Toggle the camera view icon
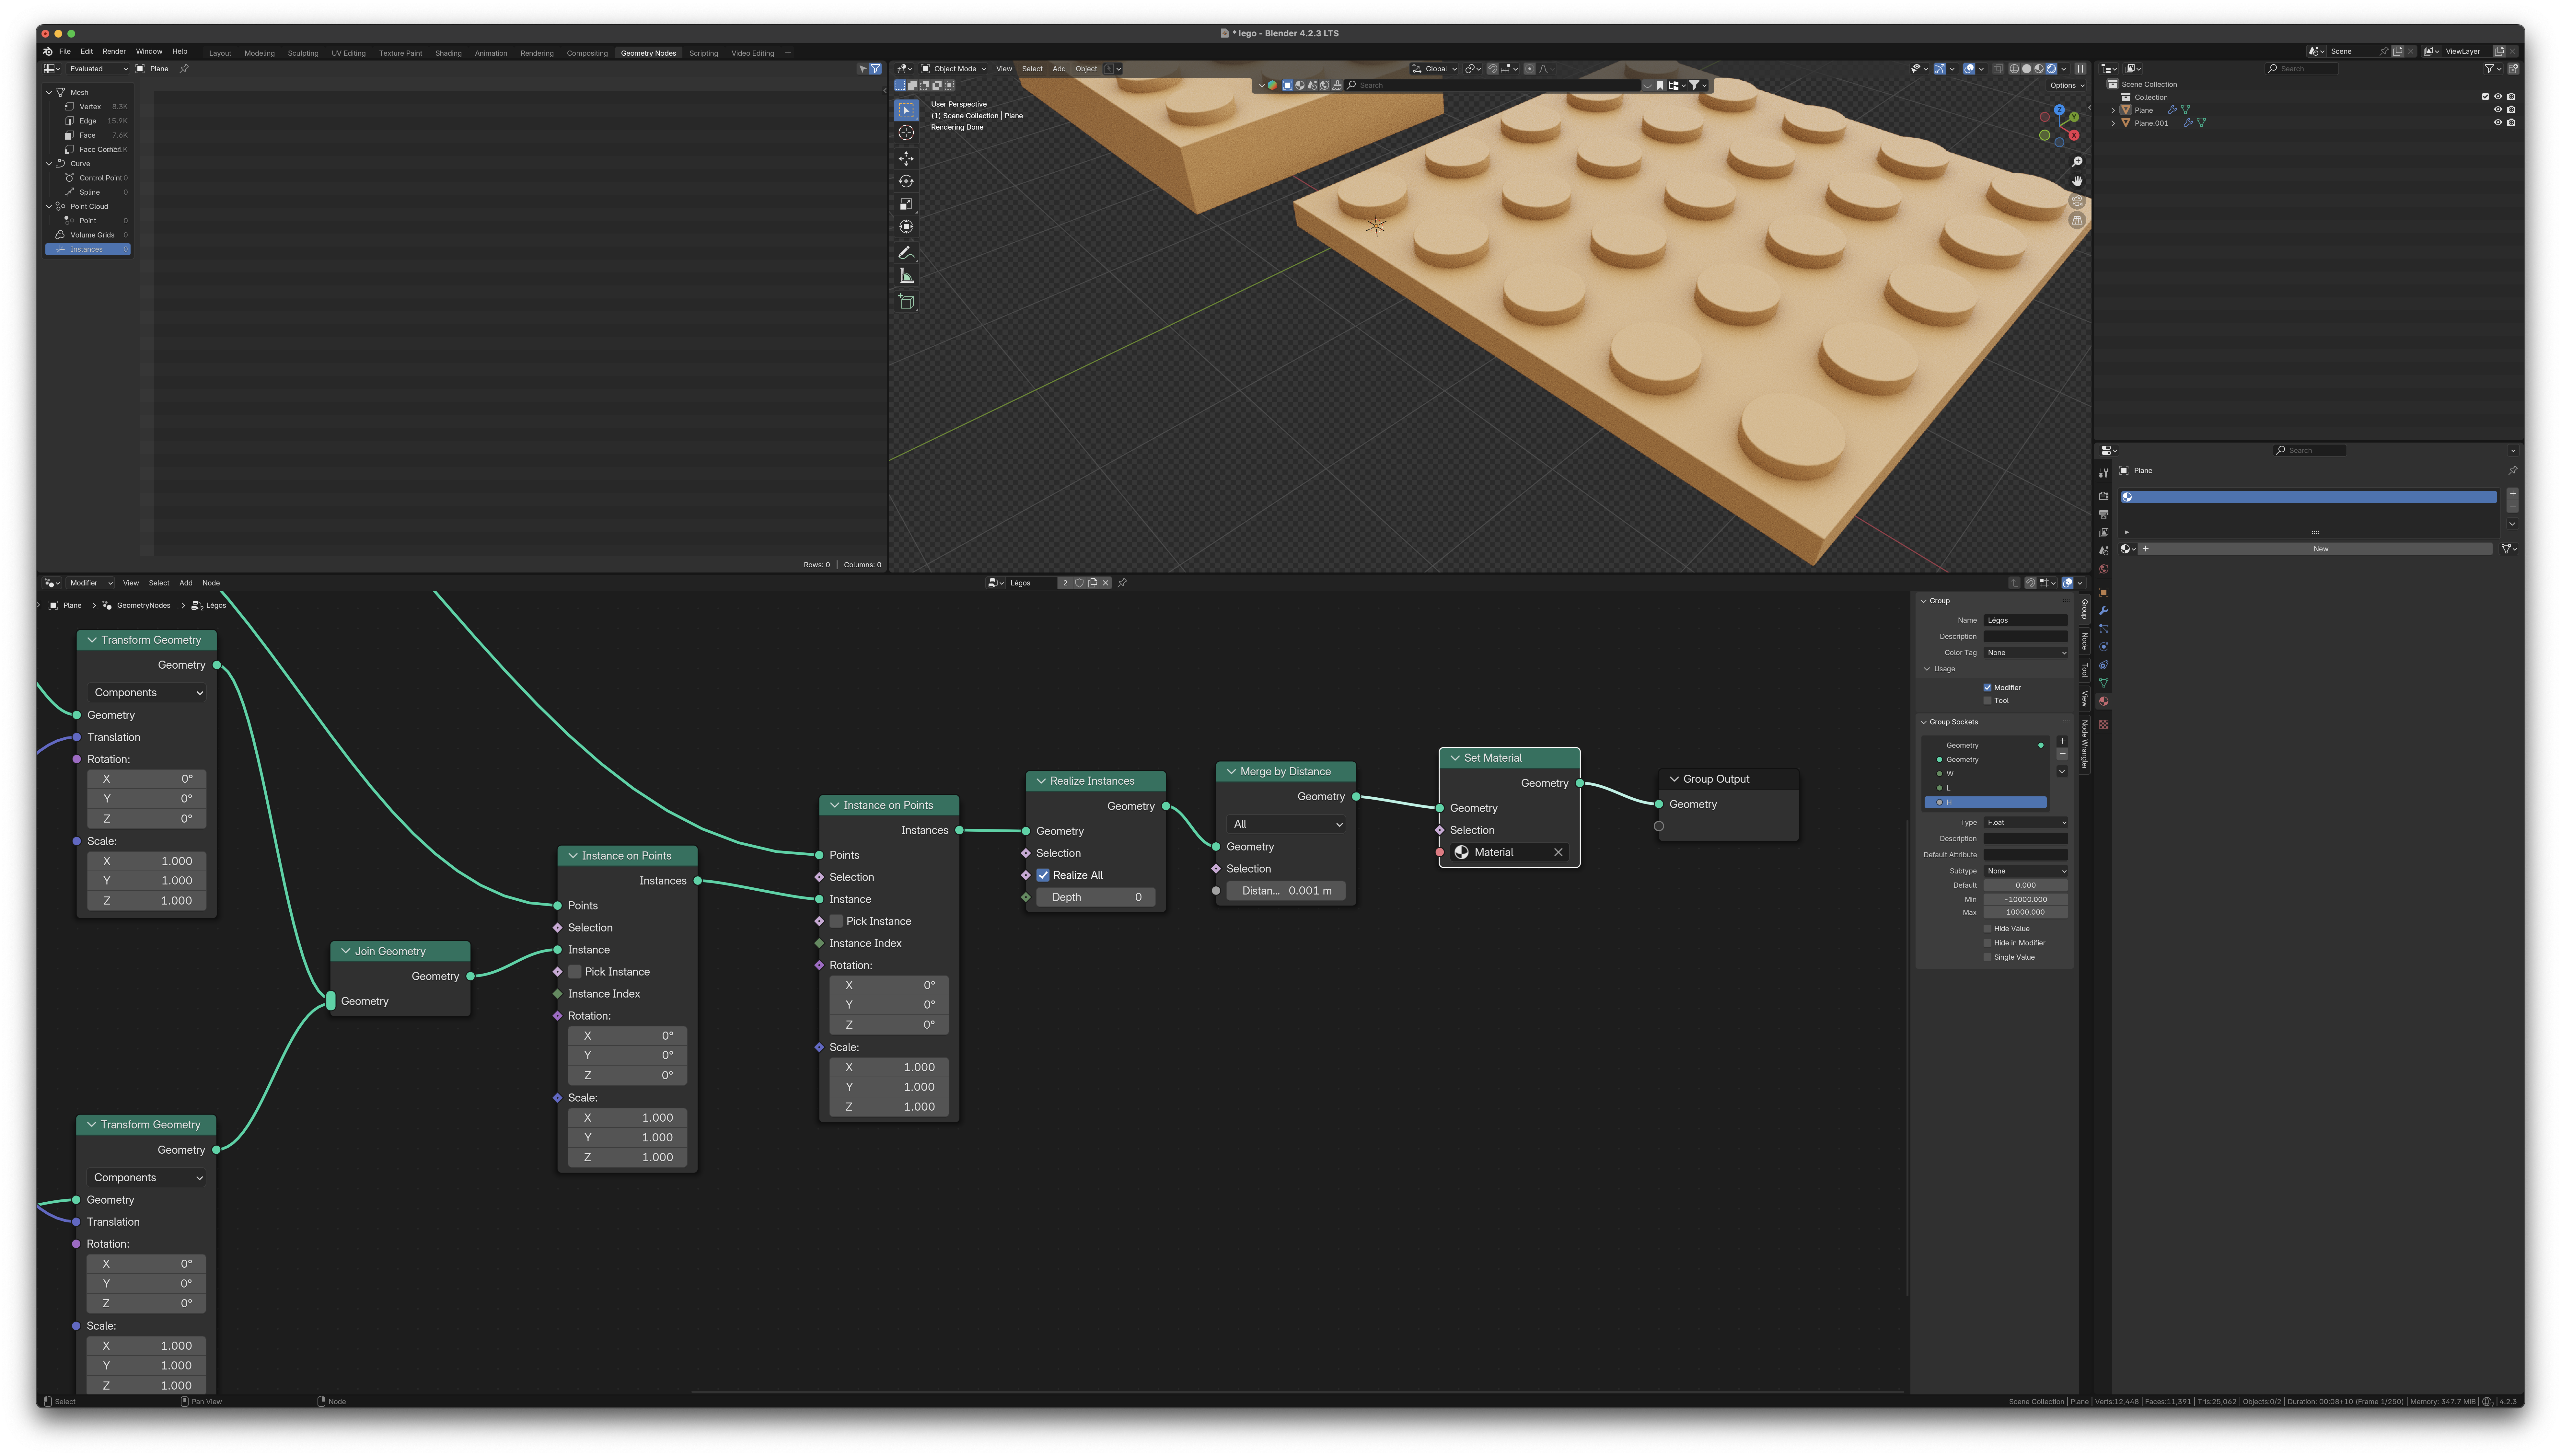 2077,201
